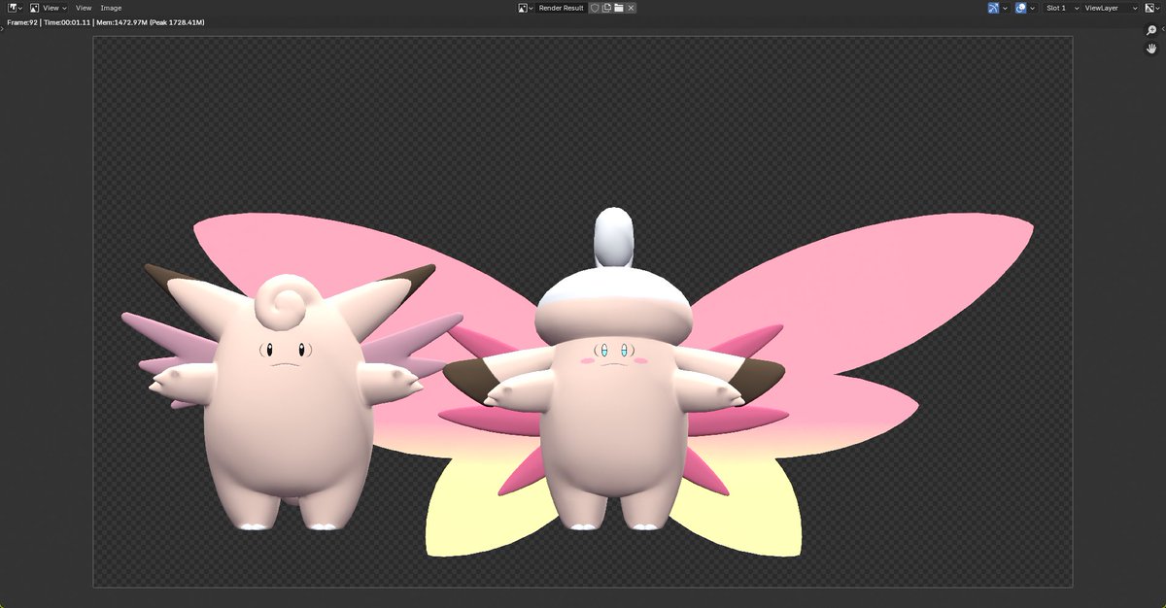Toggle the show overlays button

pos(1020,8)
